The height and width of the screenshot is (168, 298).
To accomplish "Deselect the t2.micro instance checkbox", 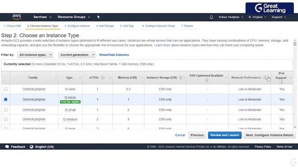I will click(6, 99).
